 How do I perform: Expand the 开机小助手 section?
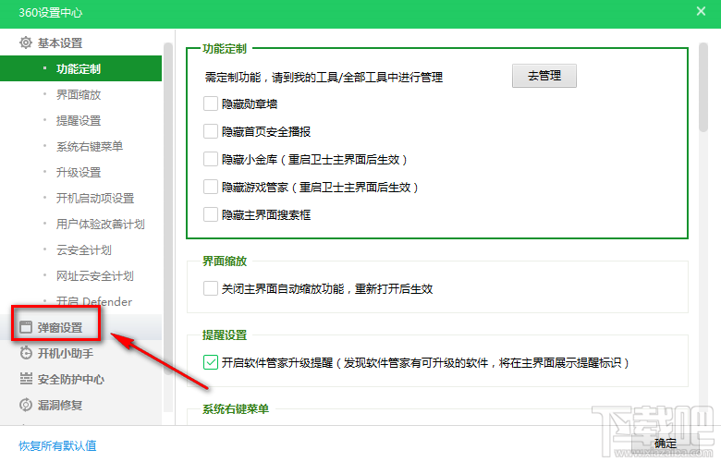pyautogui.click(x=66, y=353)
